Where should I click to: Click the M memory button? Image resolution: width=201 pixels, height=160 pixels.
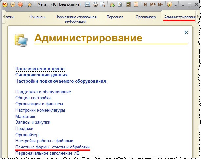(145, 5)
